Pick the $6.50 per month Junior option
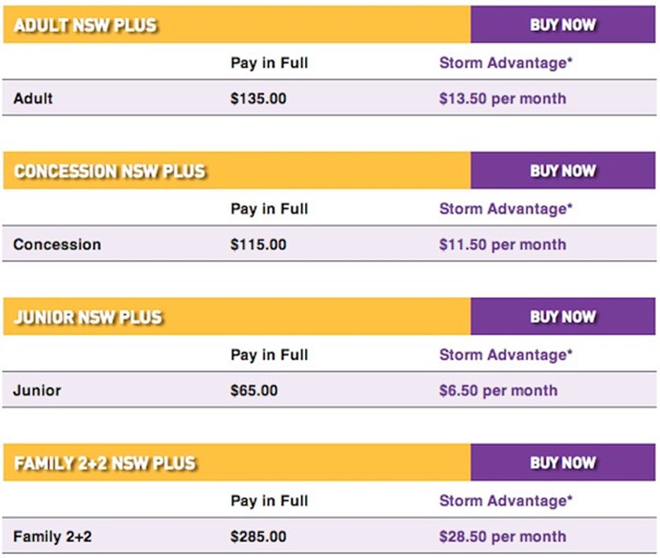 pyautogui.click(x=498, y=391)
